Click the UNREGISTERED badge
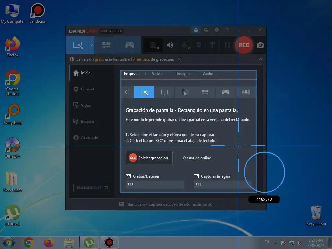The image size is (332, 249). point(112,31)
